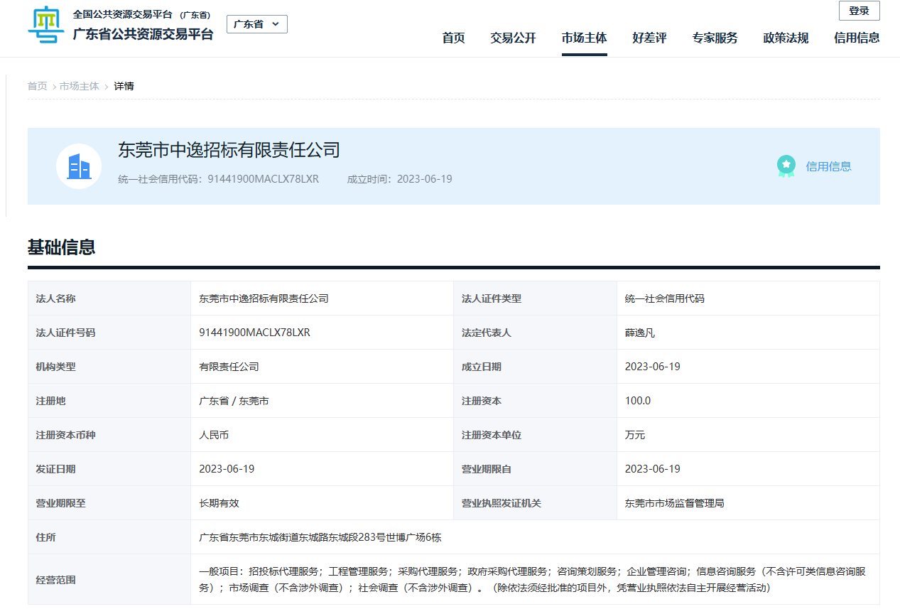Click the 信用信息 link in company banner

click(x=828, y=166)
